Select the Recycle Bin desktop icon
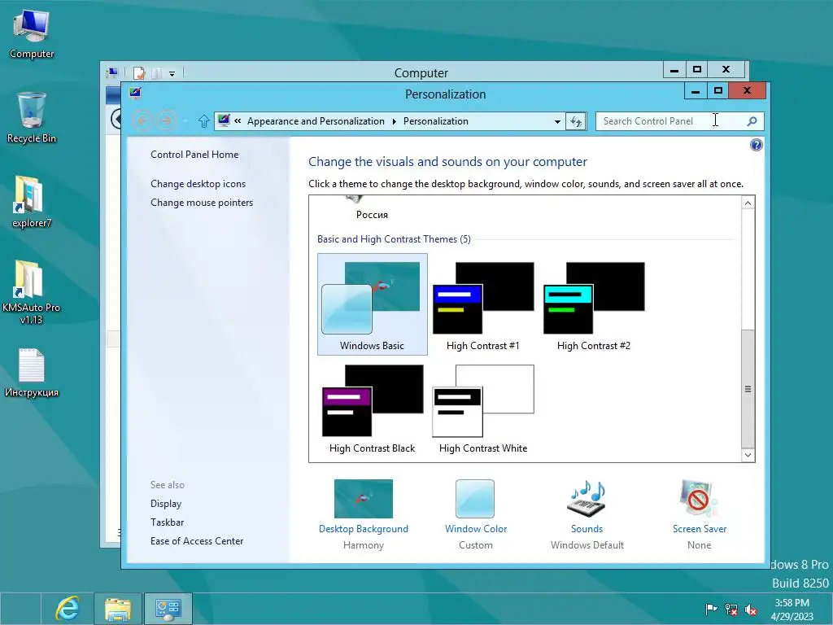This screenshot has width=833, height=625. click(x=32, y=118)
